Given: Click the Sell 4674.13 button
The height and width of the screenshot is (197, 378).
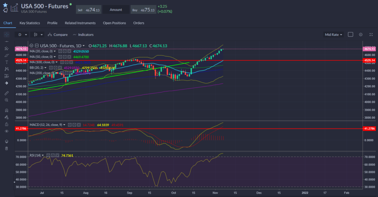Looking at the screenshot, I should [x=89, y=10].
